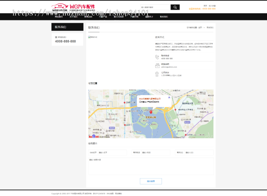267x196 pixels.
Task: Click the WG汽车配件 logo
Action: click(73, 7)
